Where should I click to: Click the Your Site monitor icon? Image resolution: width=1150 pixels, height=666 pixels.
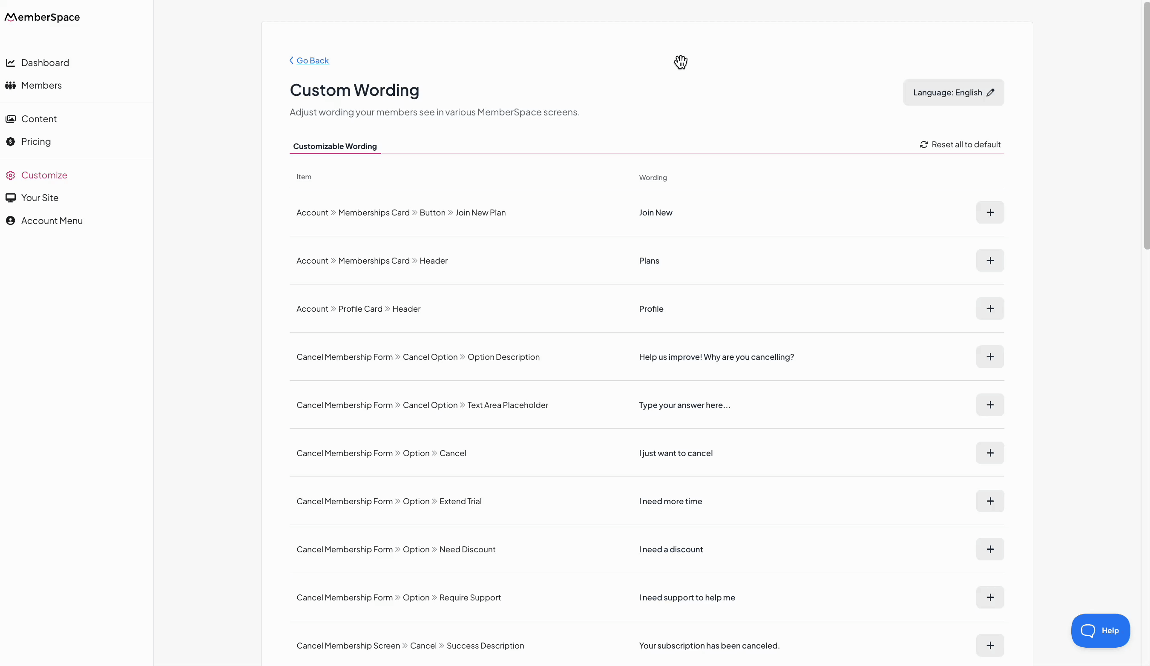[x=11, y=198]
